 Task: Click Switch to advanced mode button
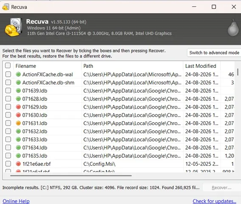point(214,53)
